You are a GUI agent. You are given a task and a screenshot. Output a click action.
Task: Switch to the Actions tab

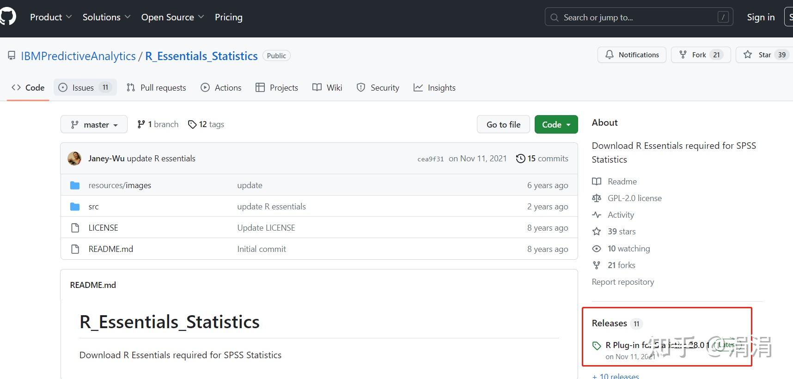(x=221, y=87)
